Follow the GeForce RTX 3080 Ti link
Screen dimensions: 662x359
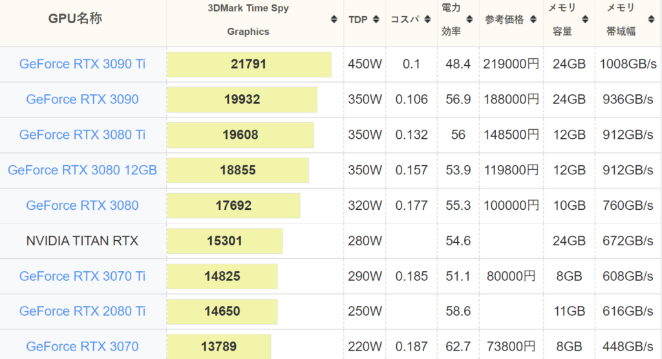pyautogui.click(x=82, y=134)
